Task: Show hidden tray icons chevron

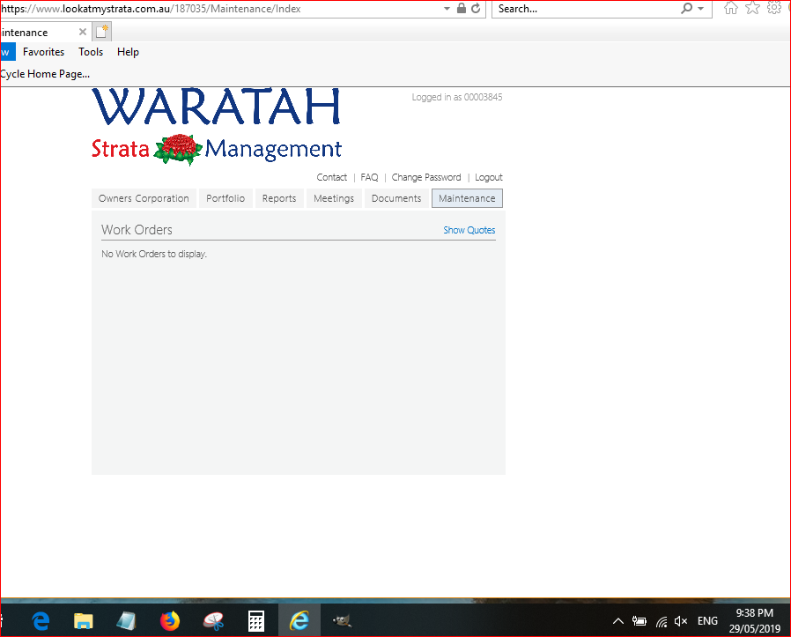Action: 618,621
